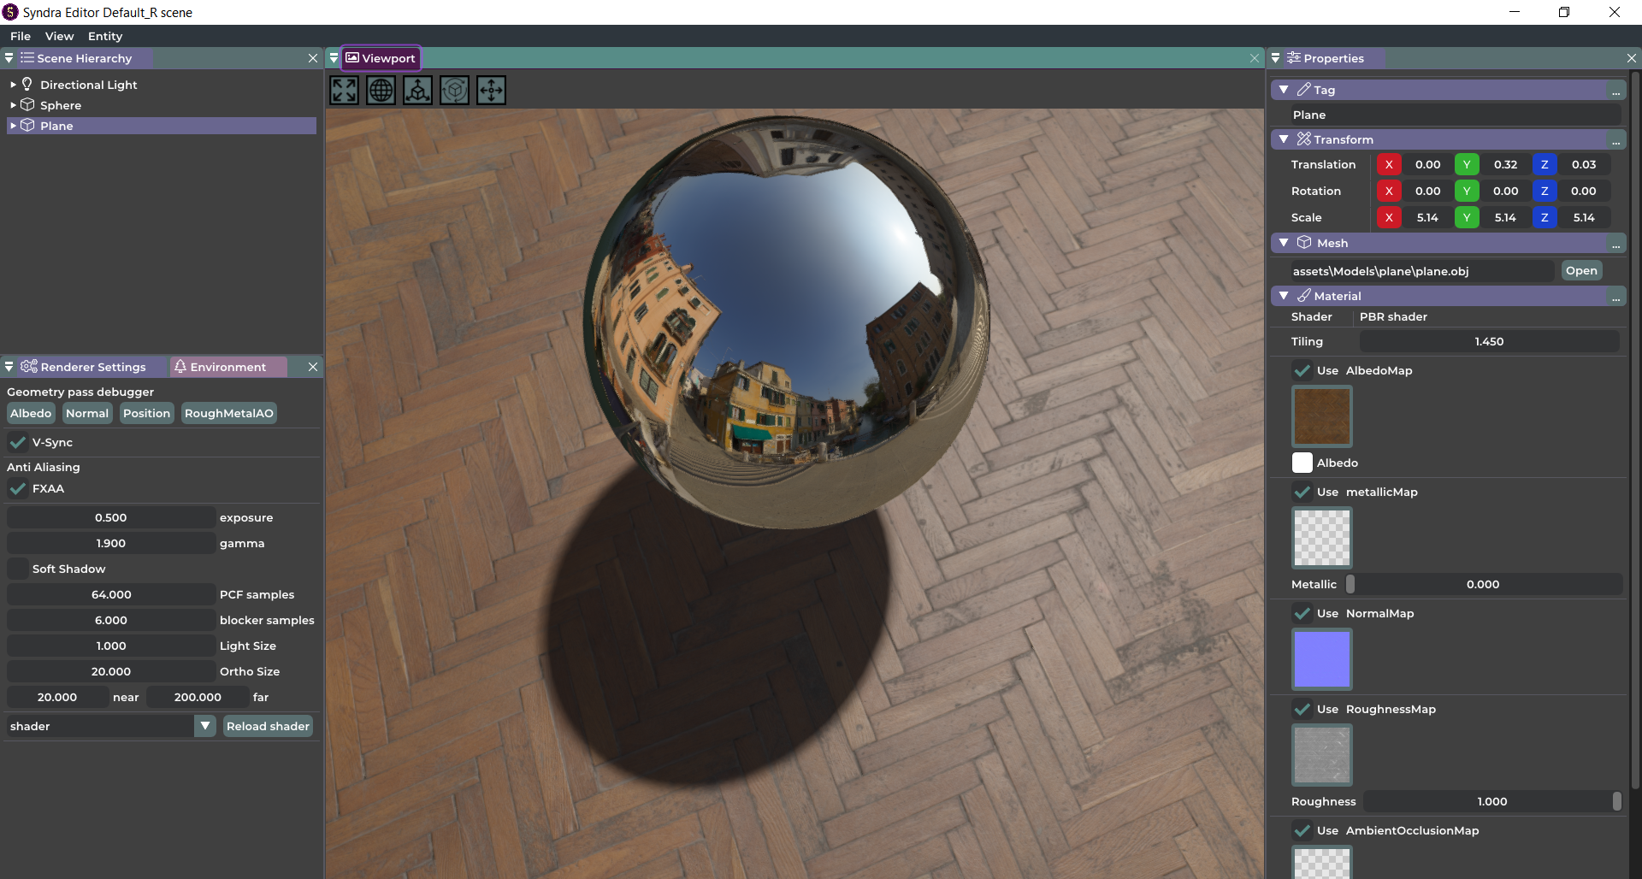The width and height of the screenshot is (1642, 879).
Task: Disable the V-Sync checkbox
Action: pos(18,442)
